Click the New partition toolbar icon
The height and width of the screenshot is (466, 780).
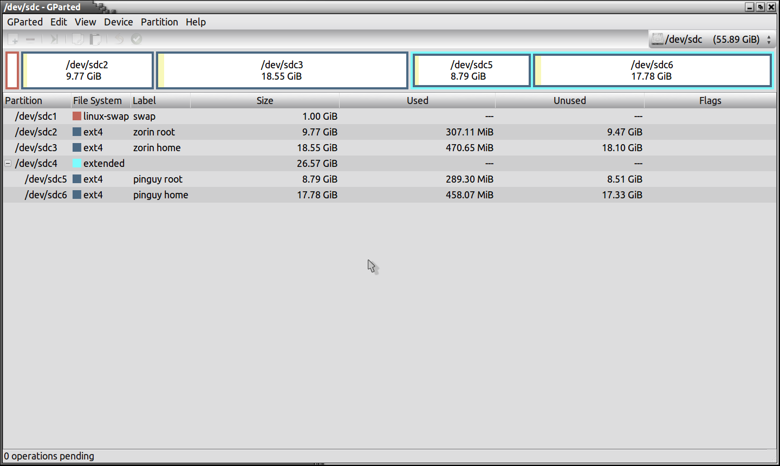[14, 39]
